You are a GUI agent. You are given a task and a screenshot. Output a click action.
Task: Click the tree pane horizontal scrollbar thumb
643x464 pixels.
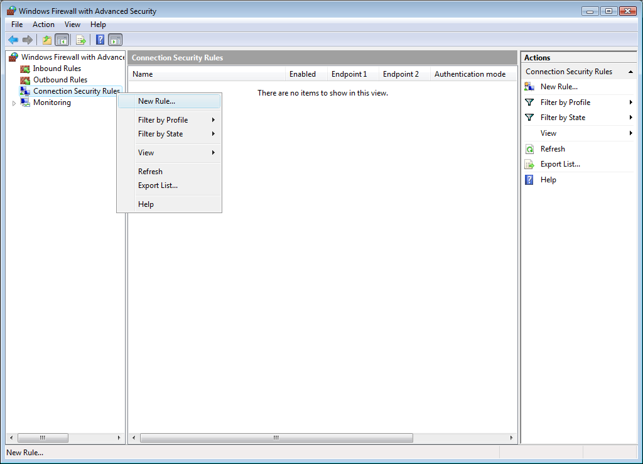click(43, 438)
